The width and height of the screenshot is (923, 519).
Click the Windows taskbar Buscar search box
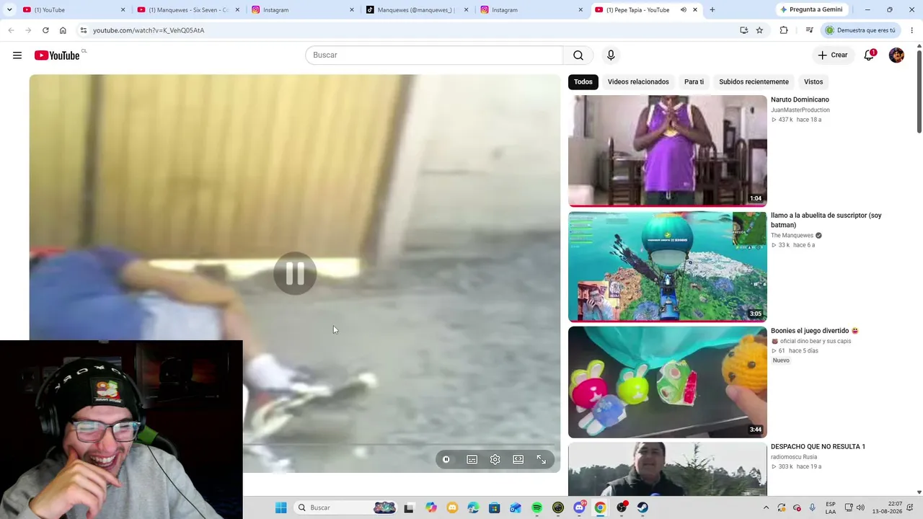[x=347, y=507]
